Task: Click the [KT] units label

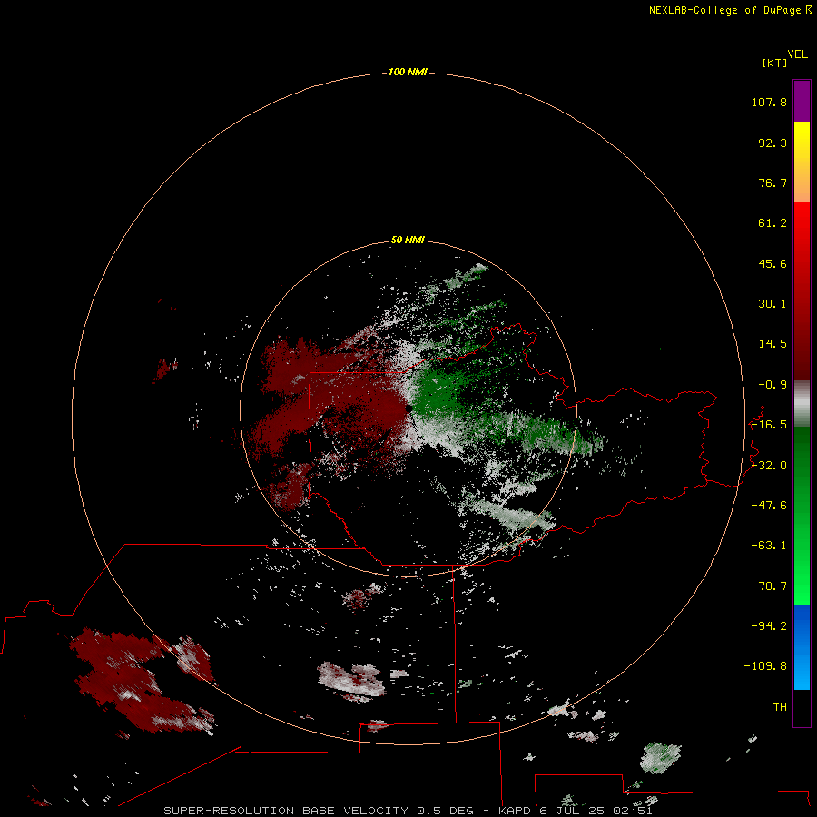Action: (775, 63)
